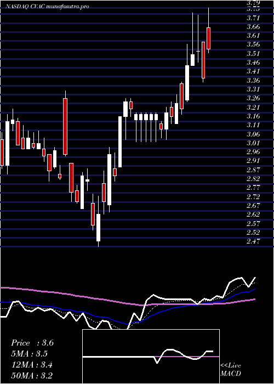Click the 3.71 price axis label
This screenshot has width=274, height=384.
click(x=253, y=18)
